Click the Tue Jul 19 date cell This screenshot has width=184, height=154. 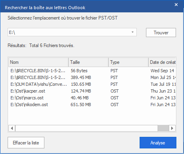163,84
